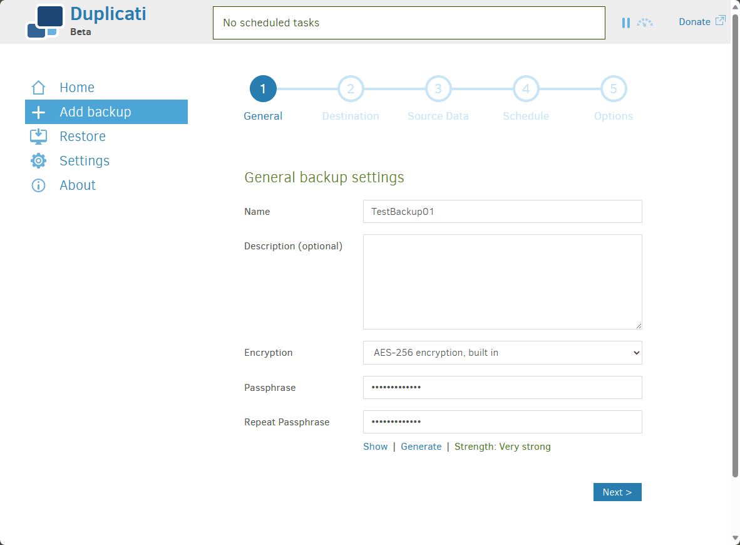
Task: Pause scheduled tasks with pause icon
Action: tap(626, 23)
